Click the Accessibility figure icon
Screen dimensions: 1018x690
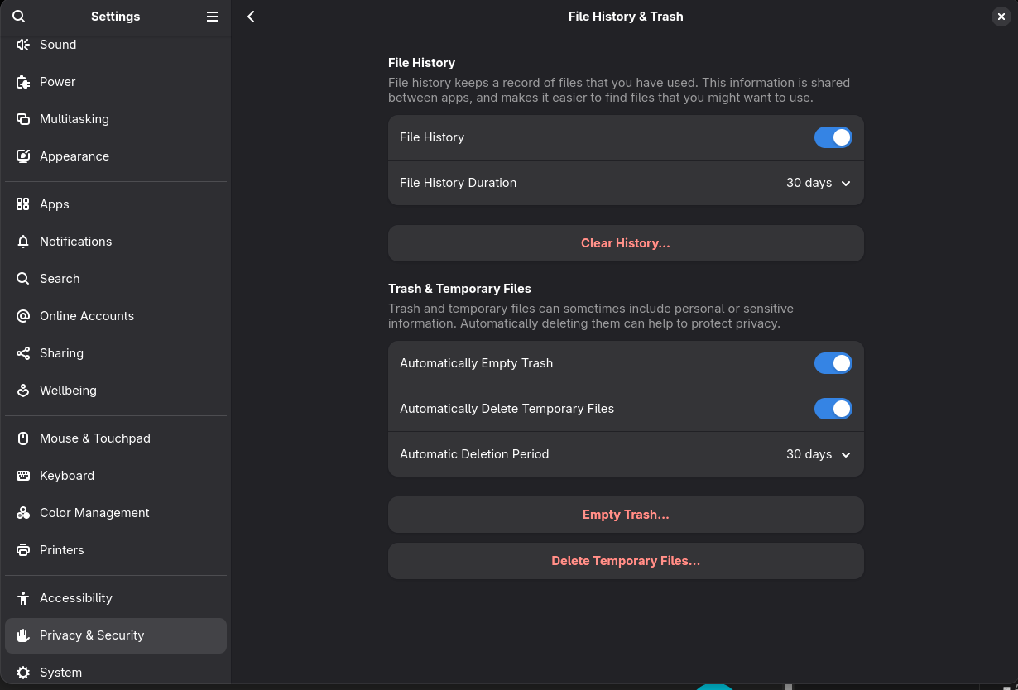pyautogui.click(x=23, y=598)
